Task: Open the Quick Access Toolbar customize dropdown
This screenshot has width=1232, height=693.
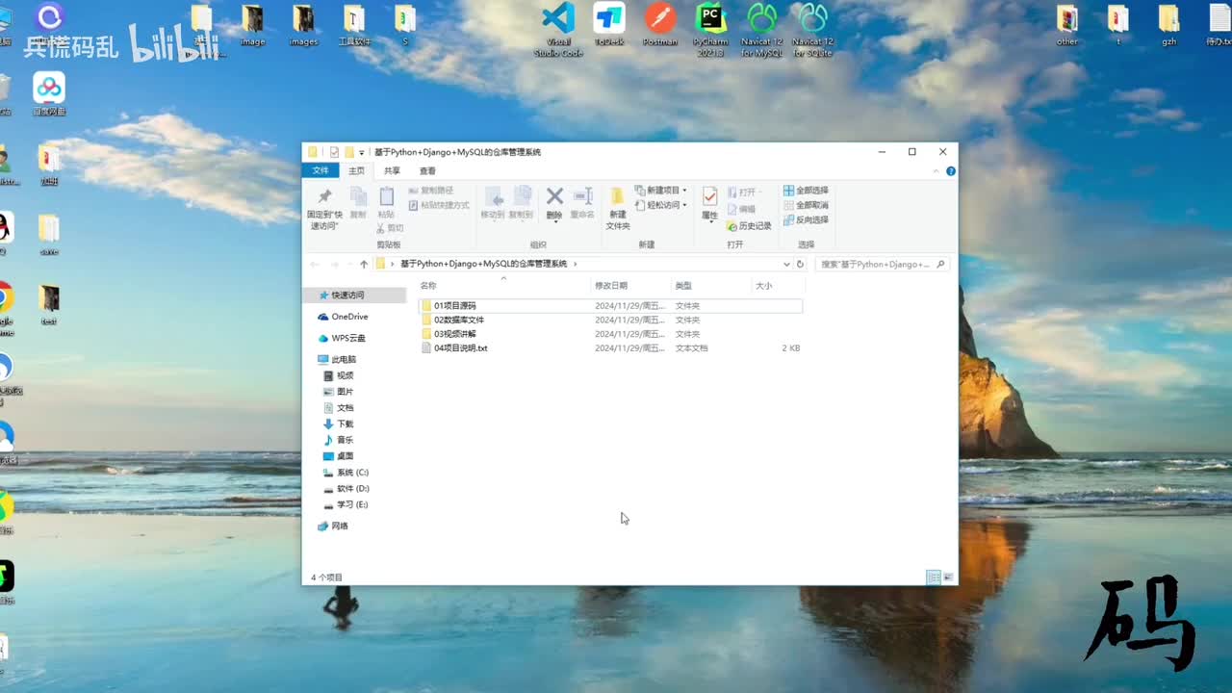Action: [362, 152]
